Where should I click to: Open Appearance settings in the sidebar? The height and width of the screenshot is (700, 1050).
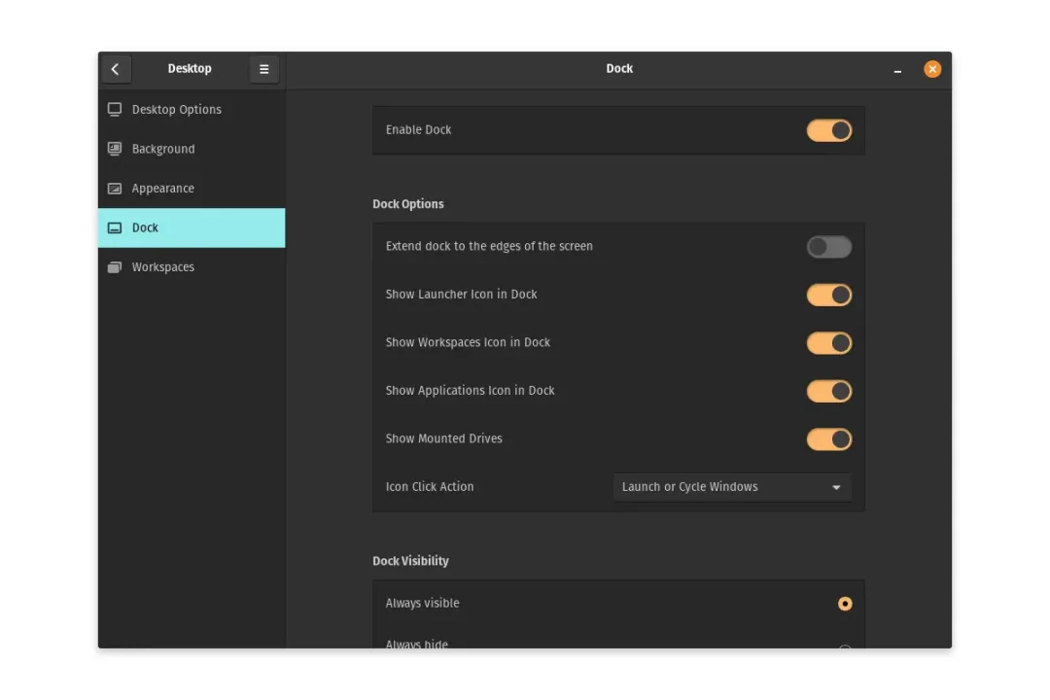pyautogui.click(x=192, y=189)
